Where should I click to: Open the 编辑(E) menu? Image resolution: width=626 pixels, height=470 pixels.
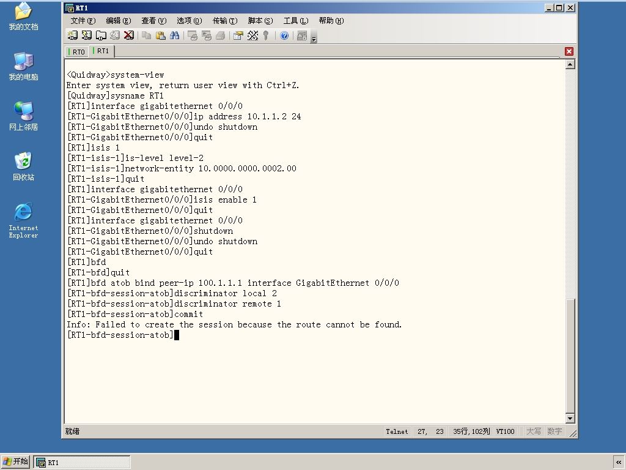(x=119, y=21)
